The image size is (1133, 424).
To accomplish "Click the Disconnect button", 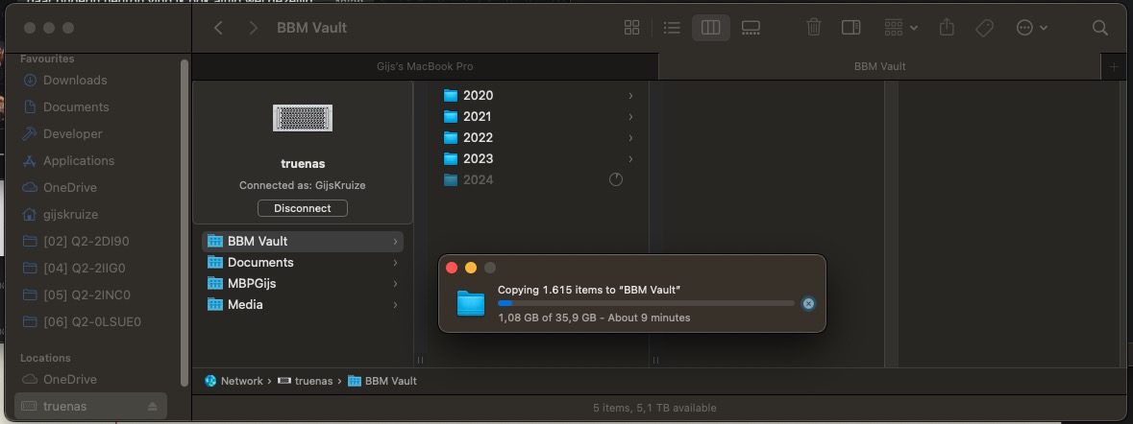I will click(x=302, y=208).
